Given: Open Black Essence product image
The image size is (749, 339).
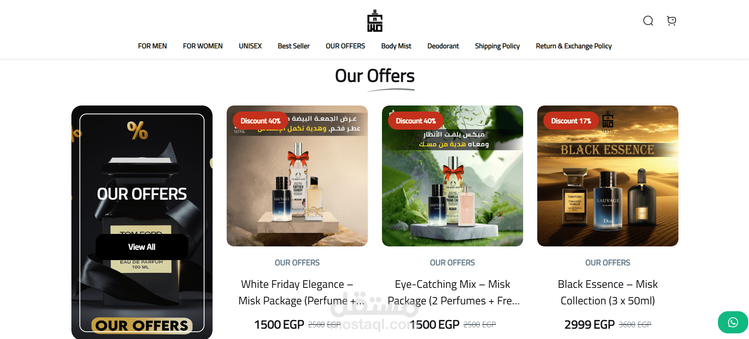Looking at the screenshot, I should pyautogui.click(x=608, y=176).
